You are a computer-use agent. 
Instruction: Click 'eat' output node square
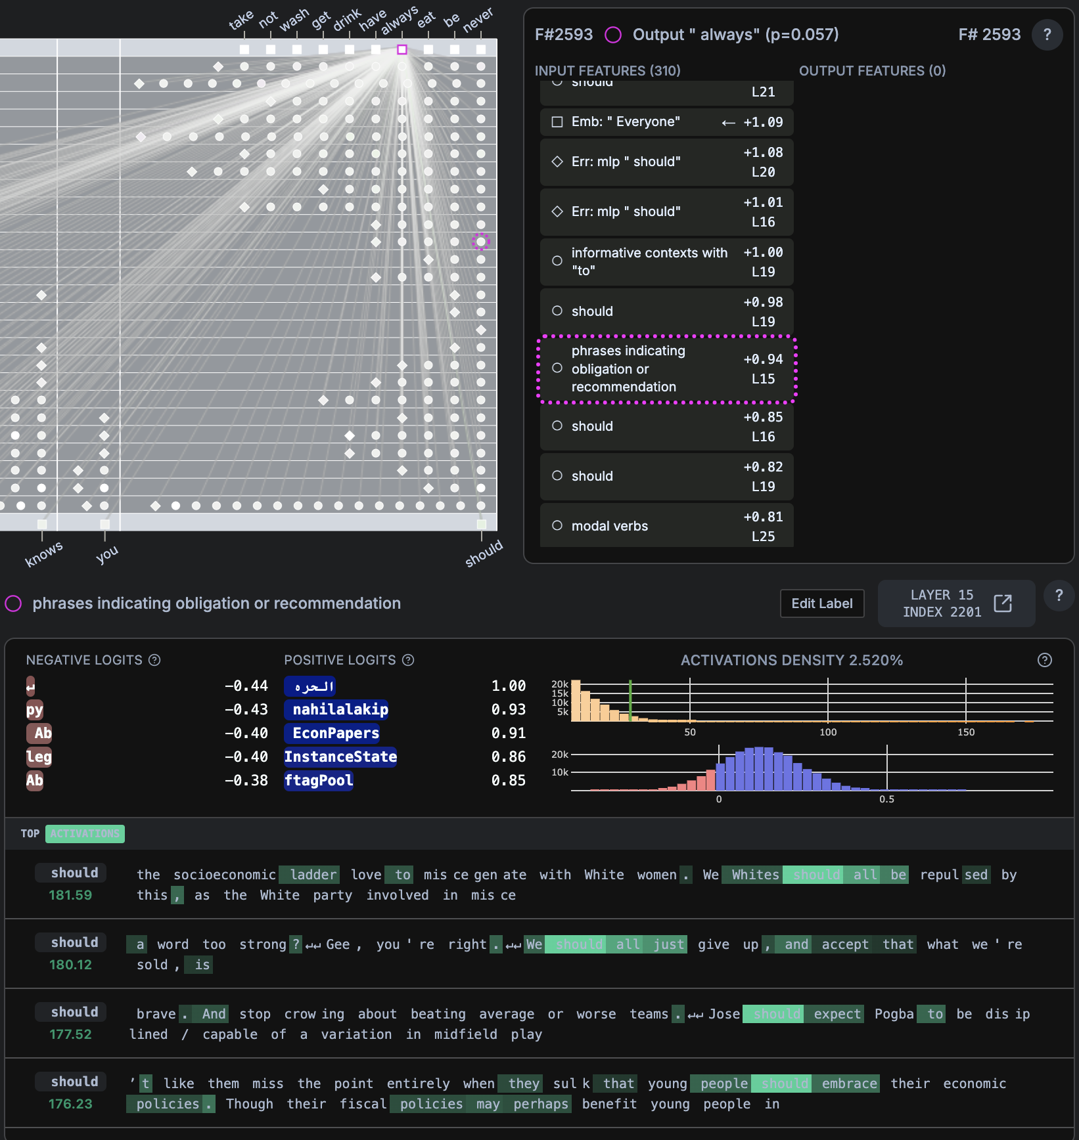428,49
